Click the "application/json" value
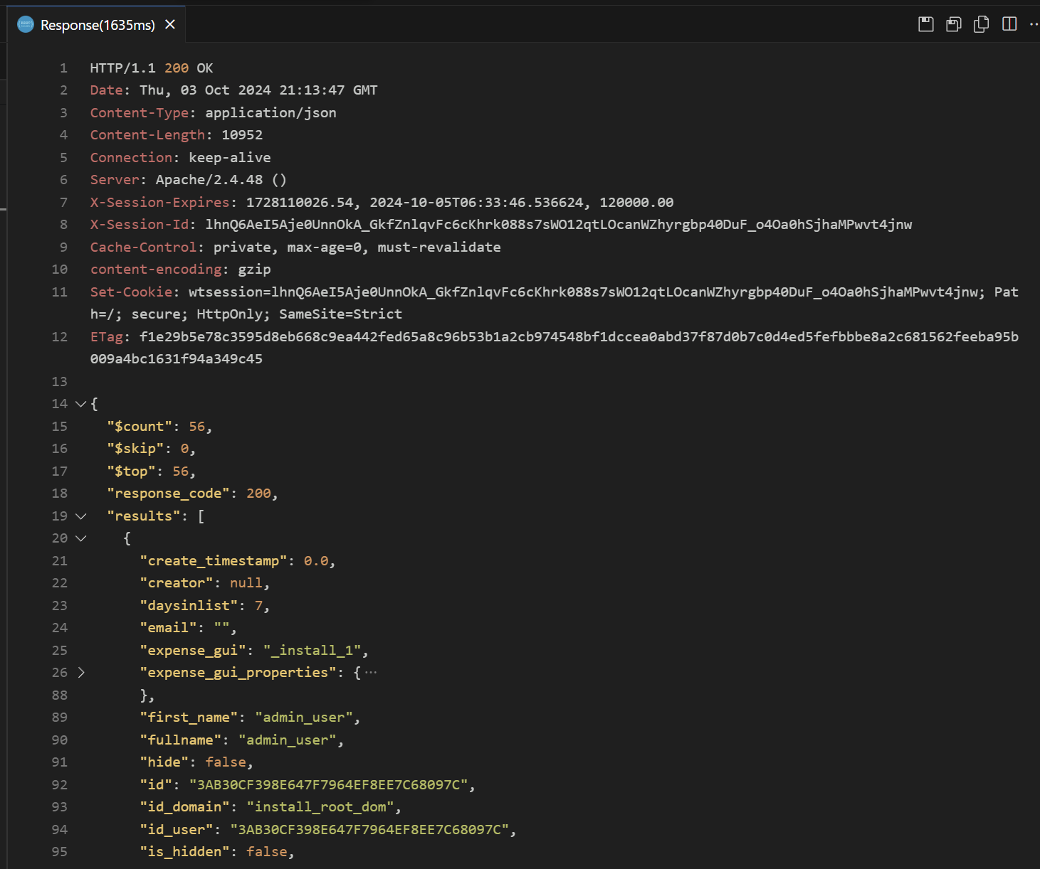The height and width of the screenshot is (869, 1040). click(271, 113)
